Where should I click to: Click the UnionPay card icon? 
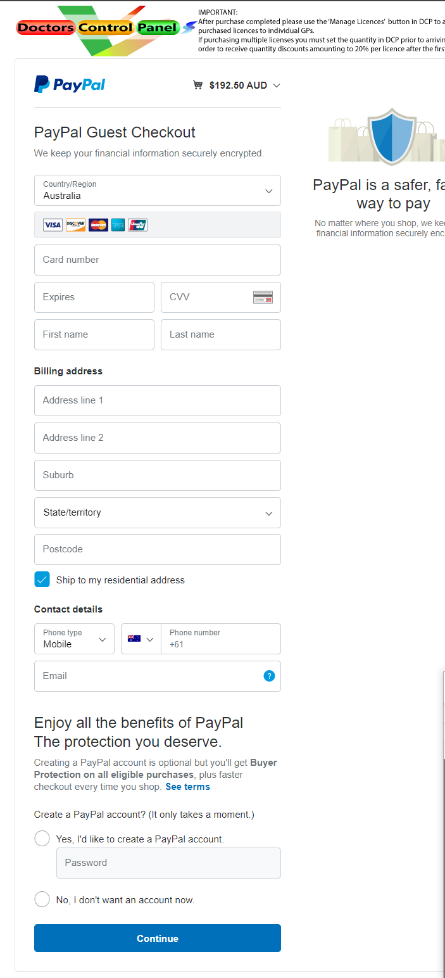coord(137,225)
